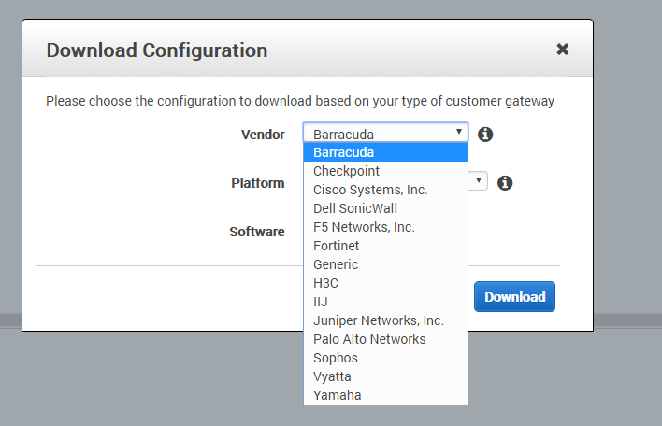Choose Checkpoint in the vendor list

point(385,171)
